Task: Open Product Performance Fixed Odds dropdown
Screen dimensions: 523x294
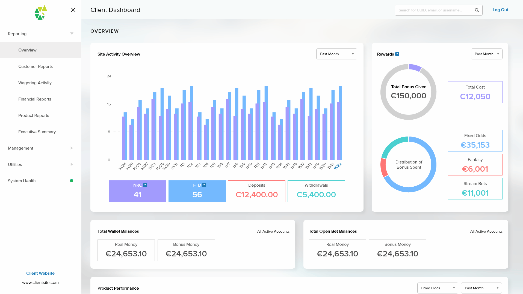Action: (x=438, y=288)
